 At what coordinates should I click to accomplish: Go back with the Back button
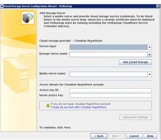pyautogui.click(x=99, y=136)
